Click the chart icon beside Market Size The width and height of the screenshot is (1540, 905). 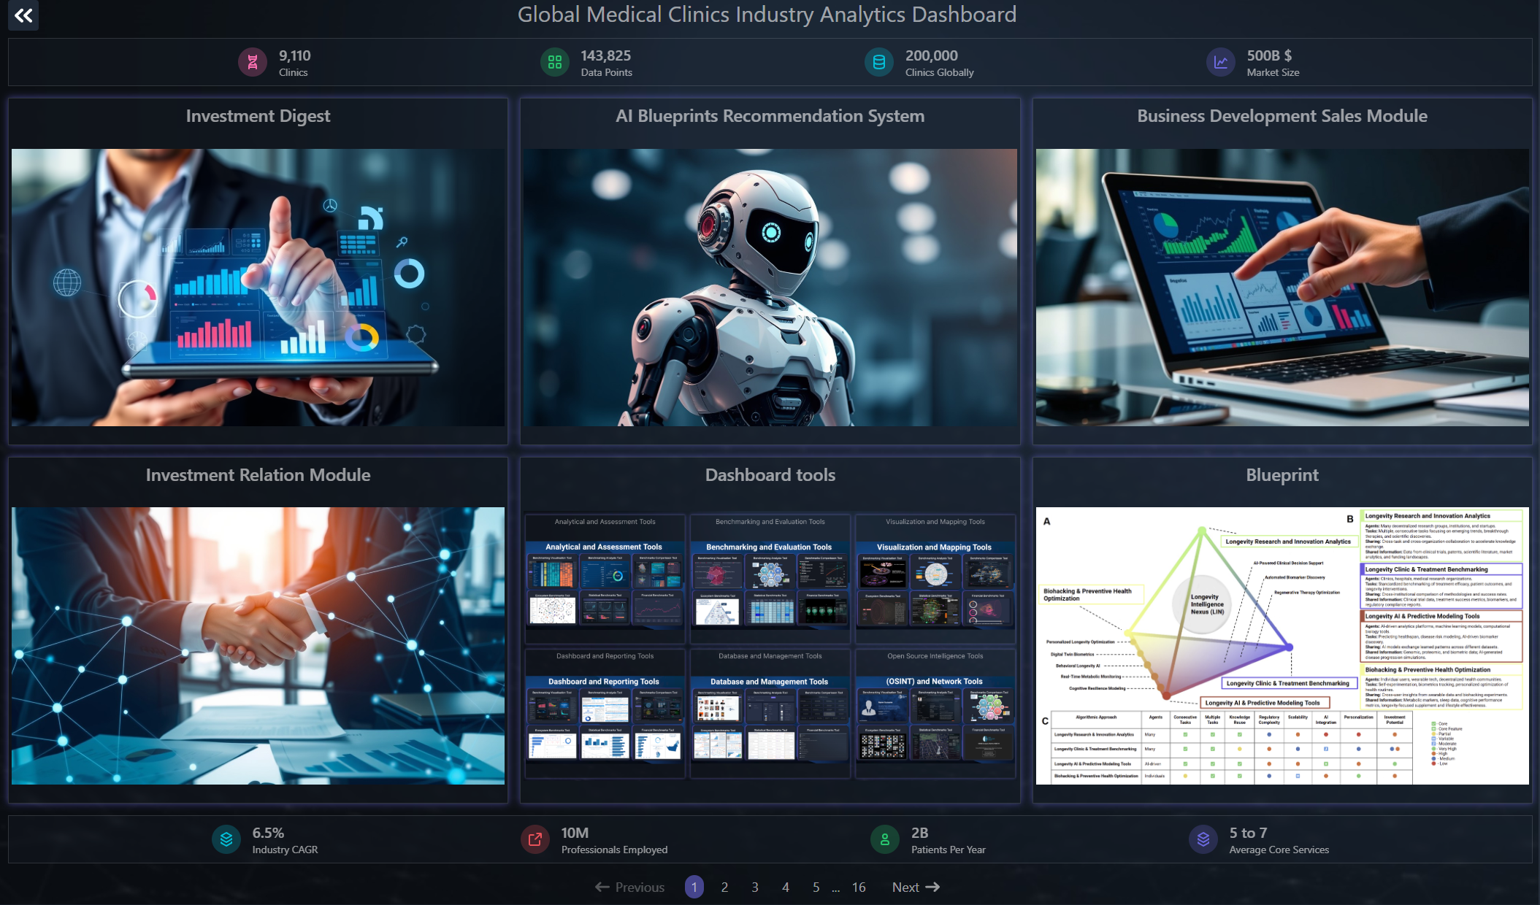1220,63
